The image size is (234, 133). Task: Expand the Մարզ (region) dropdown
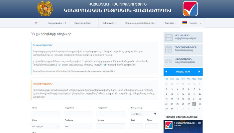coord(45,126)
